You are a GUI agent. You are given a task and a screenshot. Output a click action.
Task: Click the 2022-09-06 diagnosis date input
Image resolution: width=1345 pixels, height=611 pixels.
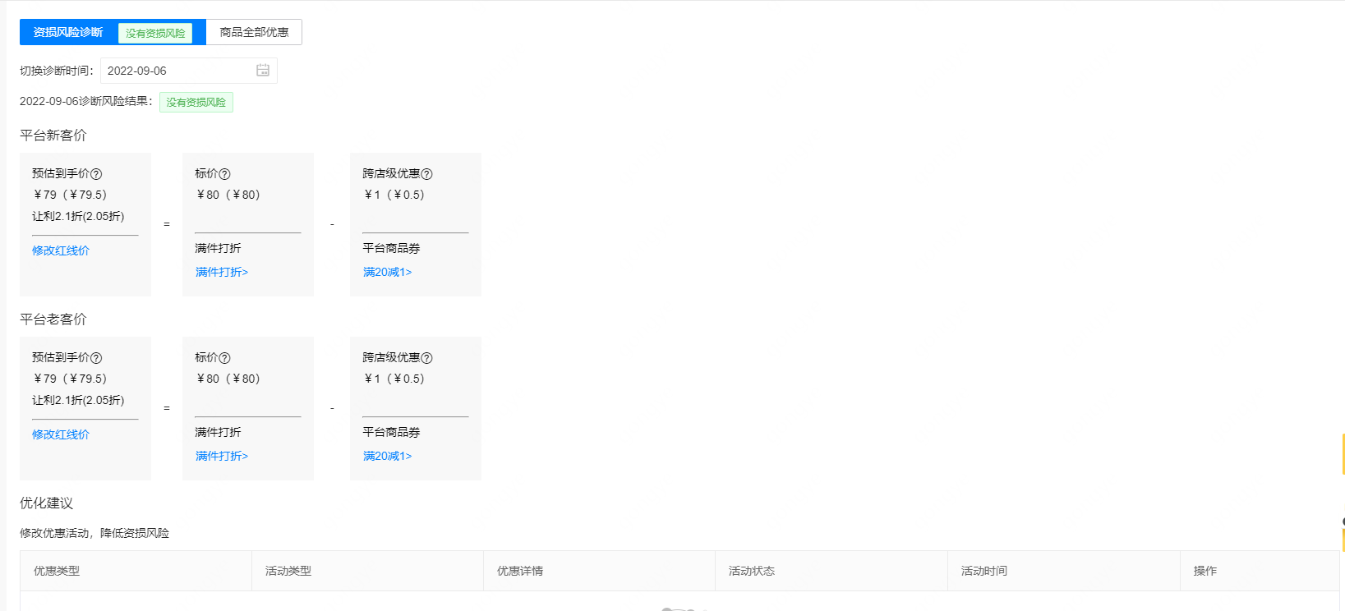tap(177, 71)
